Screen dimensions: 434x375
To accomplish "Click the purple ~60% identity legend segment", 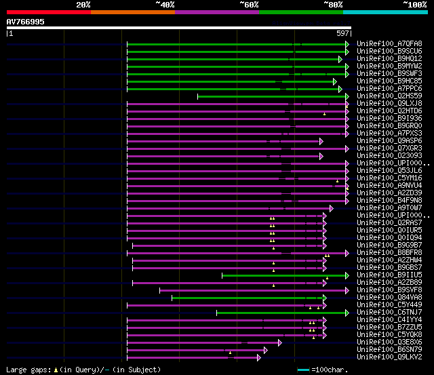I will pos(217,12).
